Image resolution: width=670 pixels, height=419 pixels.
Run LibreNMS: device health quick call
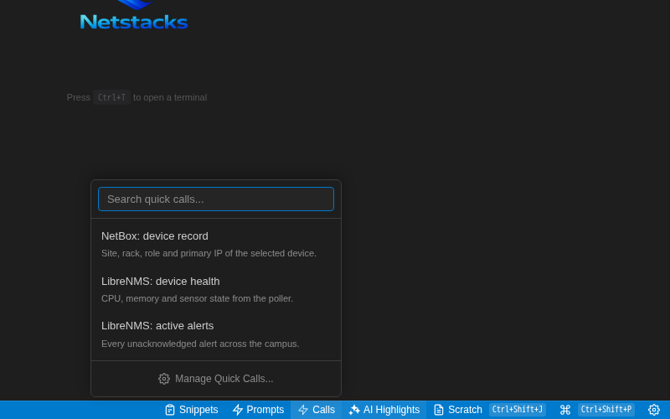(x=216, y=289)
